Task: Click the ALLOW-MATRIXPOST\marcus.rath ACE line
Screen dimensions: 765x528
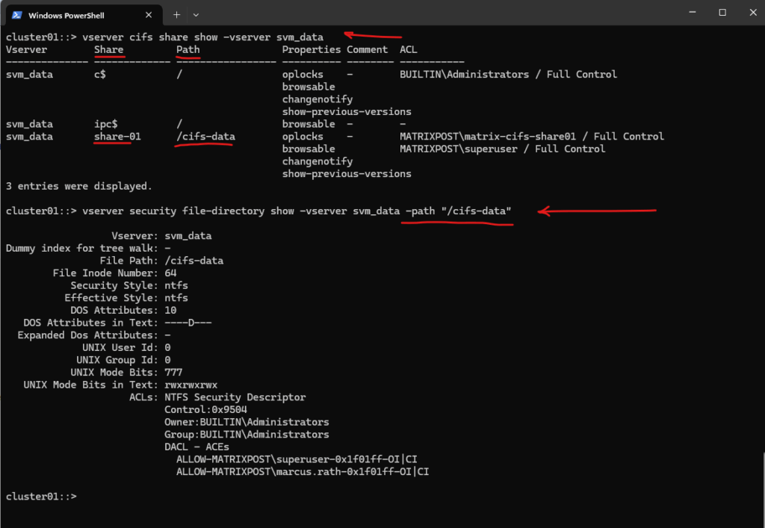Action: pos(303,471)
